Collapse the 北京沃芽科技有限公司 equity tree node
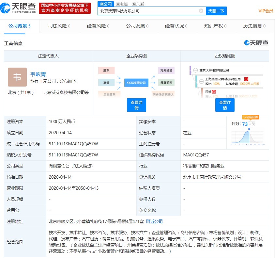The width and height of the screenshot is (275, 258). point(195,70)
